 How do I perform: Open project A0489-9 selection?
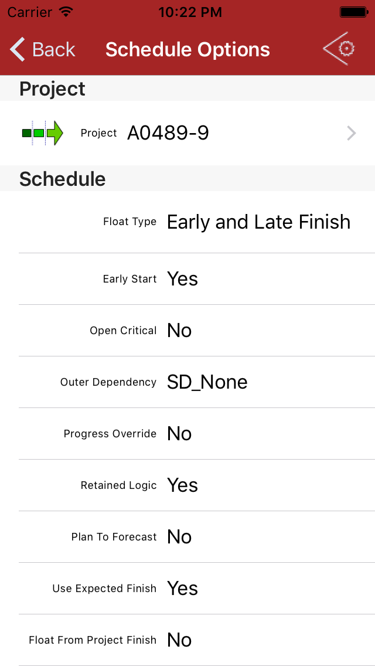(x=168, y=133)
